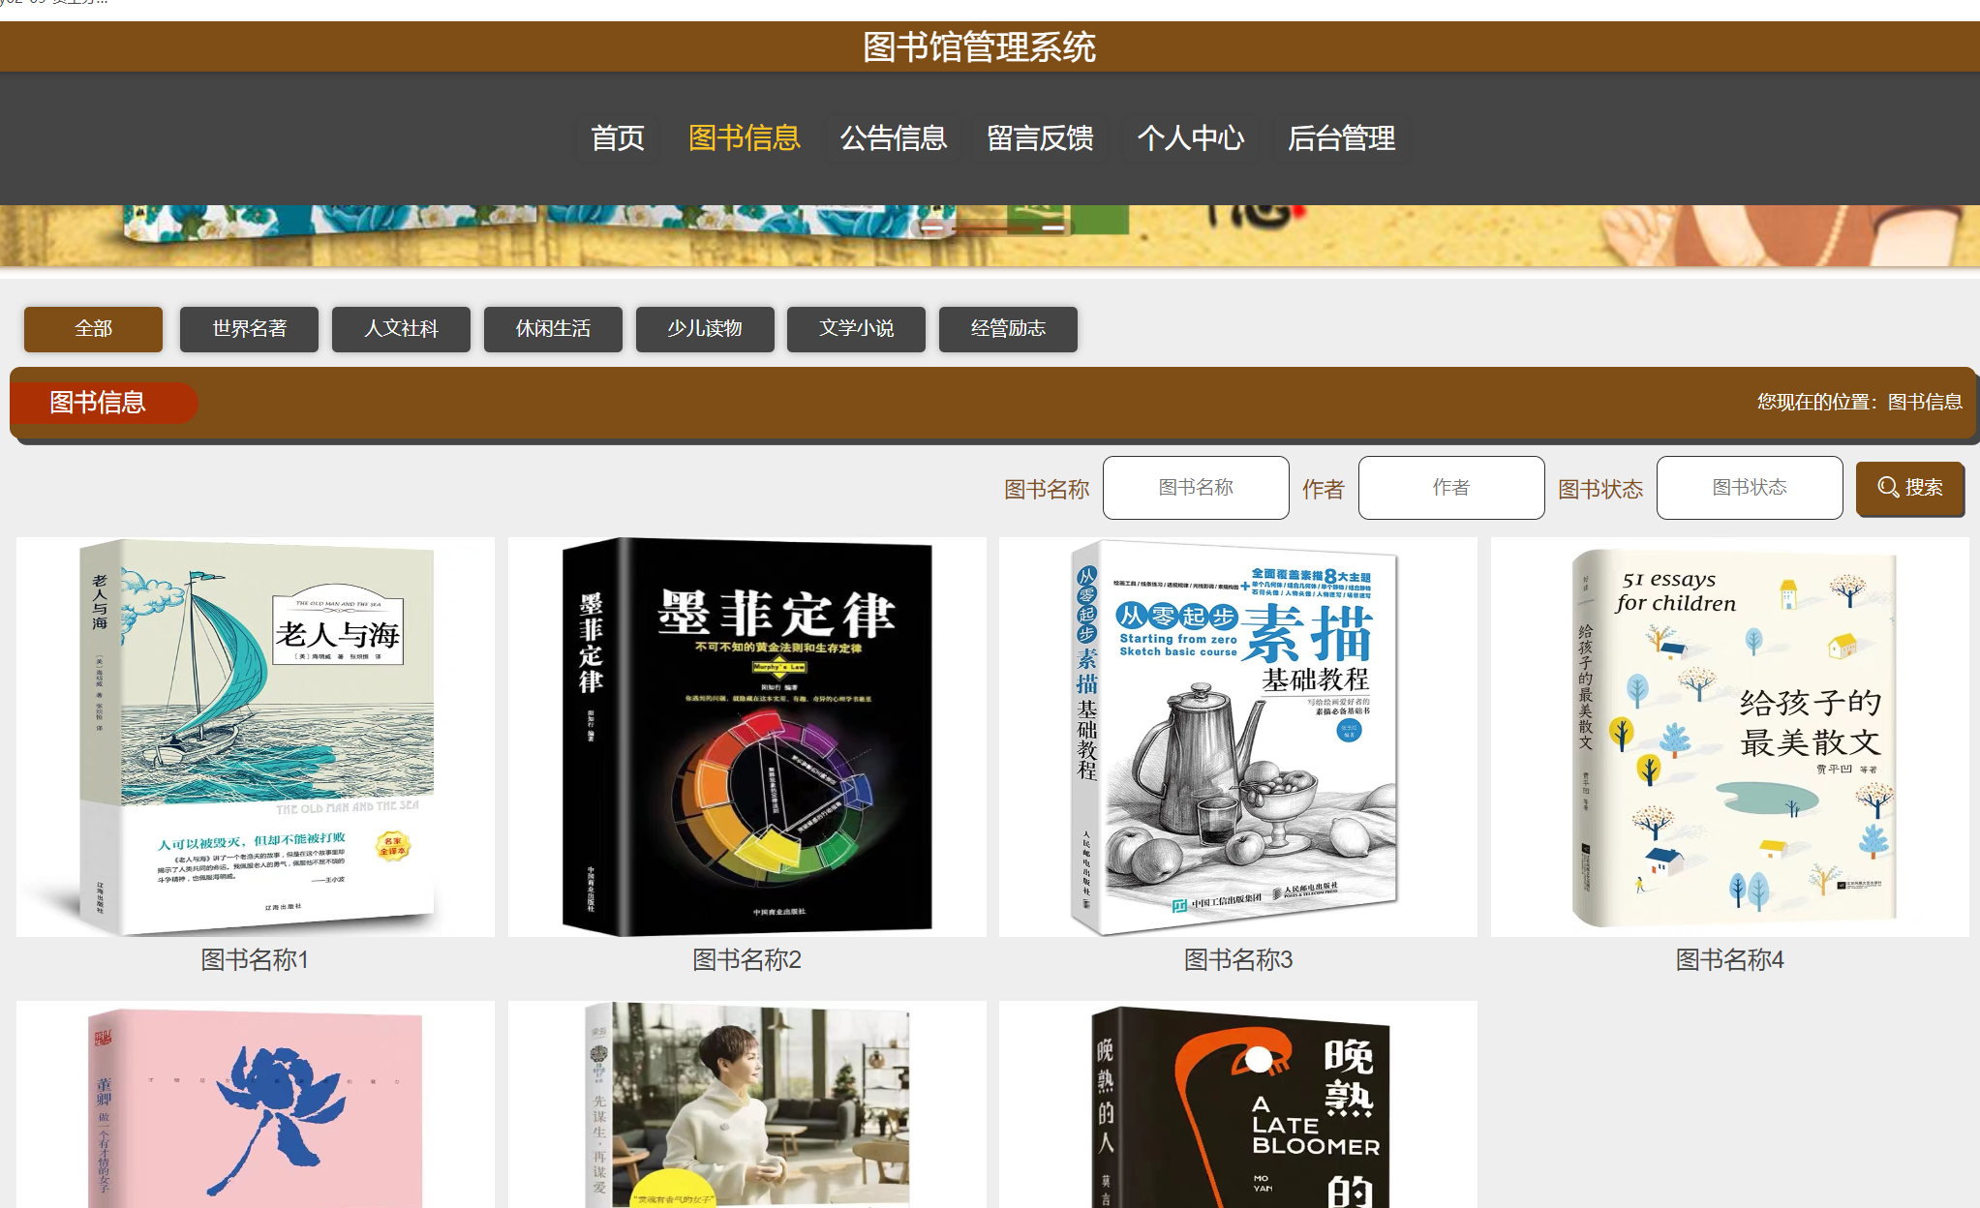Choose the 少儿读物 category

704,328
